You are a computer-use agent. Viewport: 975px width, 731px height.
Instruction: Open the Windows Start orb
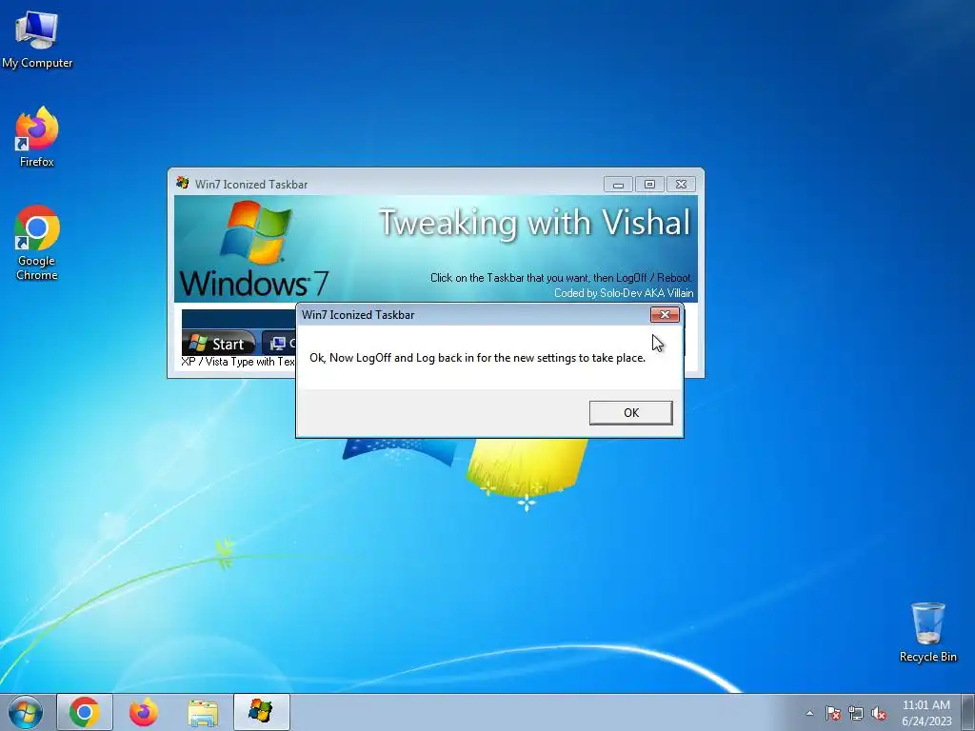tap(26, 712)
